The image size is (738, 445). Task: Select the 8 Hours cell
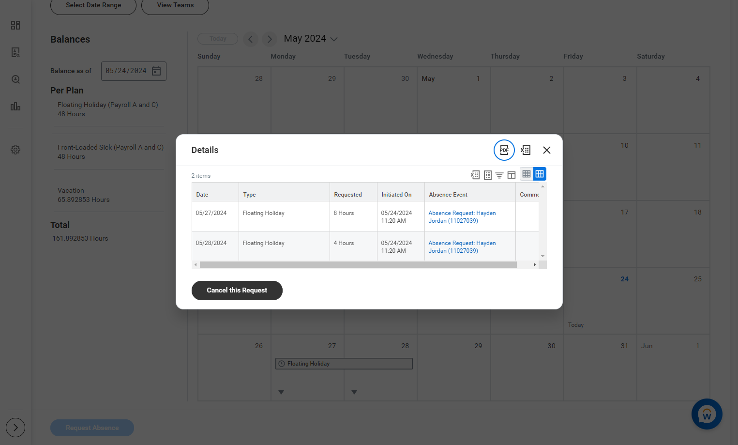[x=353, y=216]
